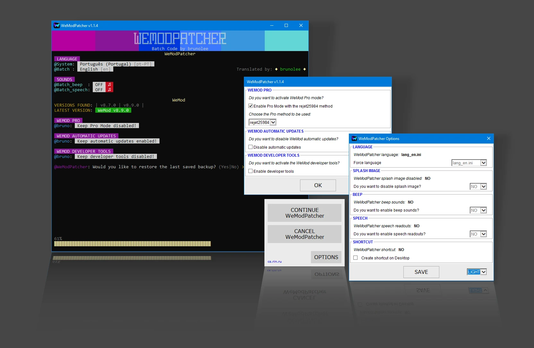534x348 pixels.
Task: Open the rejet25984 Pro method dropdown
Action: pyautogui.click(x=272, y=122)
